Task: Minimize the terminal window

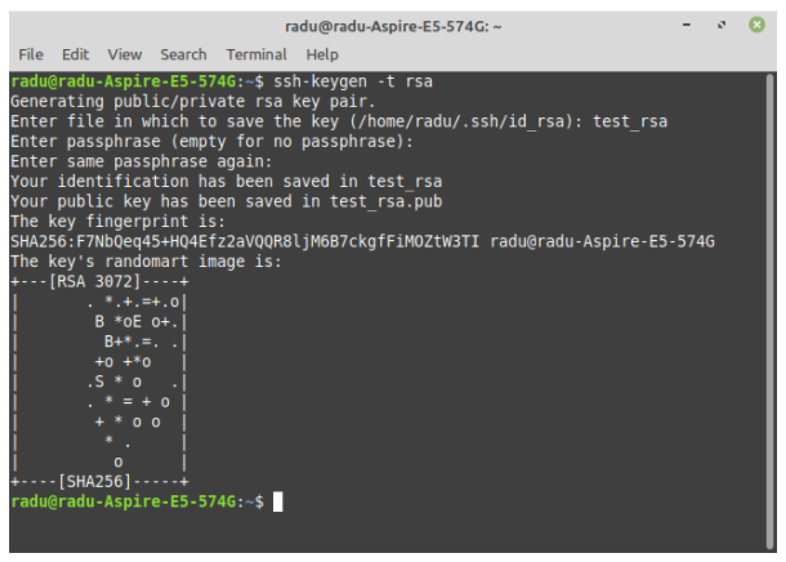Action: (x=686, y=25)
